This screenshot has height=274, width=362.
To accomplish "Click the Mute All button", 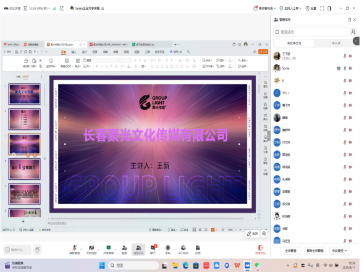I will tap(291, 251).
